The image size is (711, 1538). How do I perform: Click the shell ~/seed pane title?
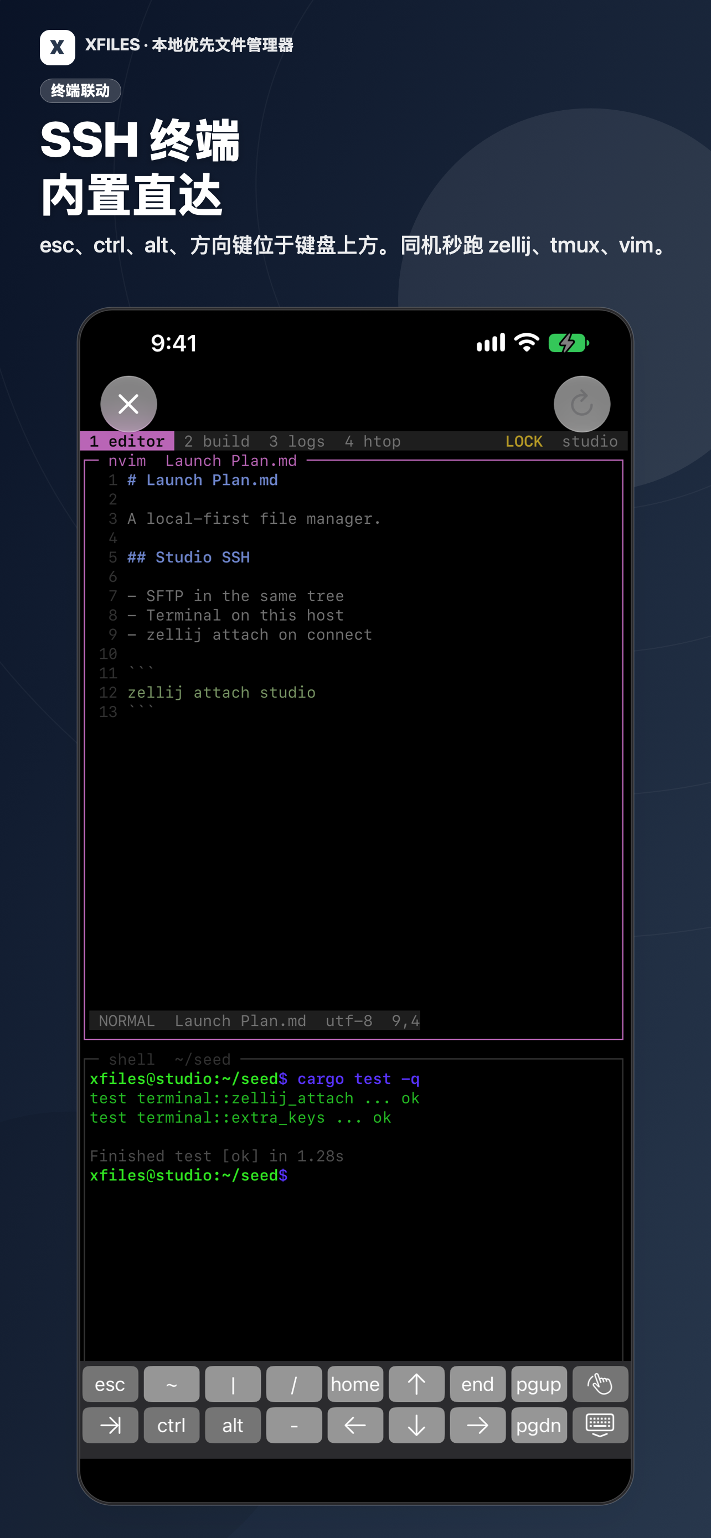(x=169, y=1059)
